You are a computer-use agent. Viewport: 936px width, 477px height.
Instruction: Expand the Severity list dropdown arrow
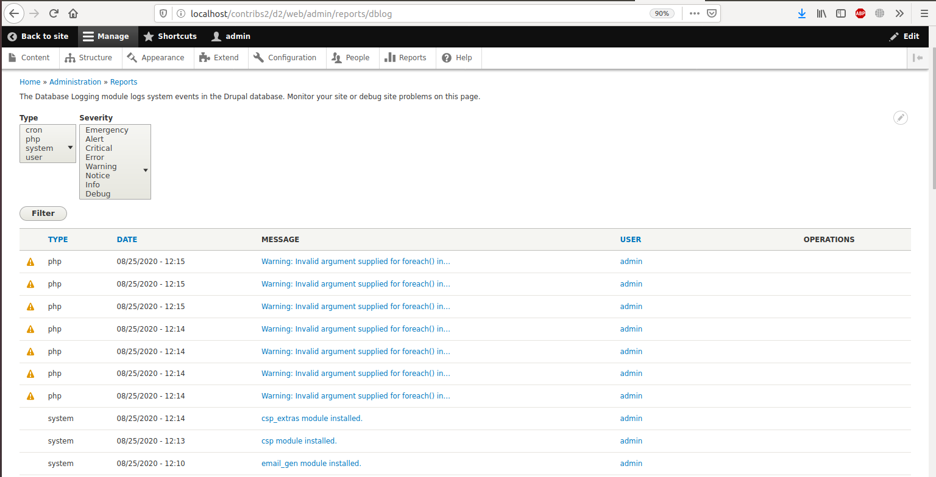coord(145,170)
